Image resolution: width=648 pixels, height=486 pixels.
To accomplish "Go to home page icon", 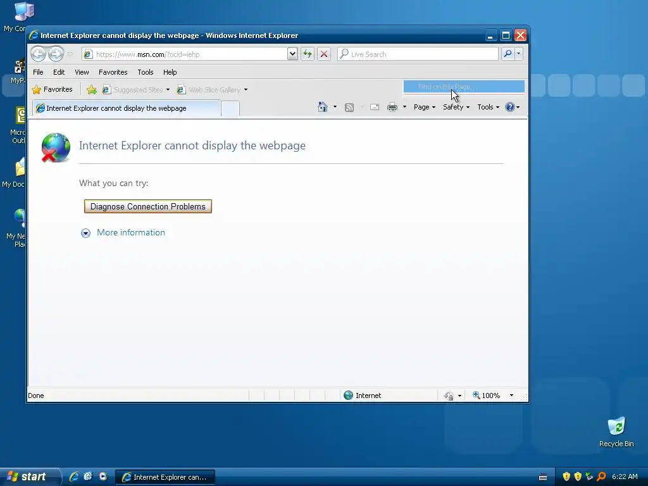I will [323, 107].
